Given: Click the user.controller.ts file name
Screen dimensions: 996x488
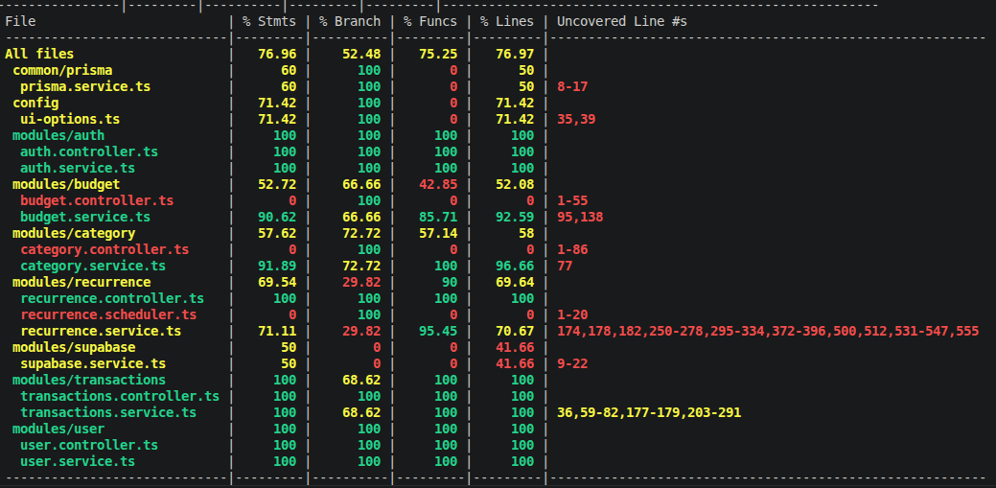Looking at the screenshot, I should 89,445.
